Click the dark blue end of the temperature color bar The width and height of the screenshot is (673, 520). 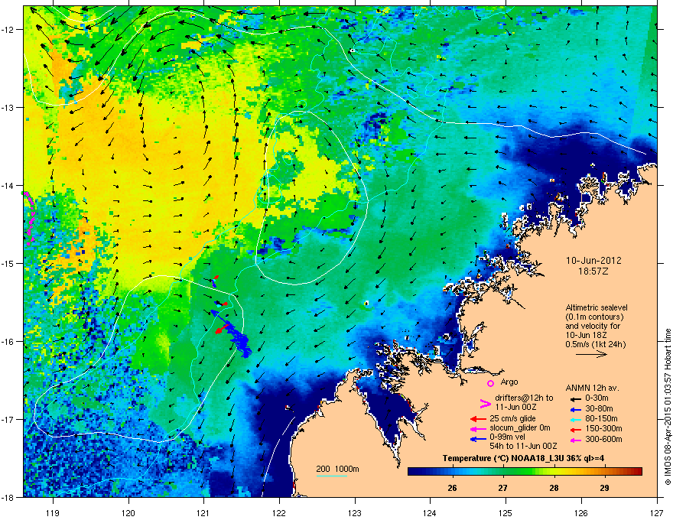(415, 472)
